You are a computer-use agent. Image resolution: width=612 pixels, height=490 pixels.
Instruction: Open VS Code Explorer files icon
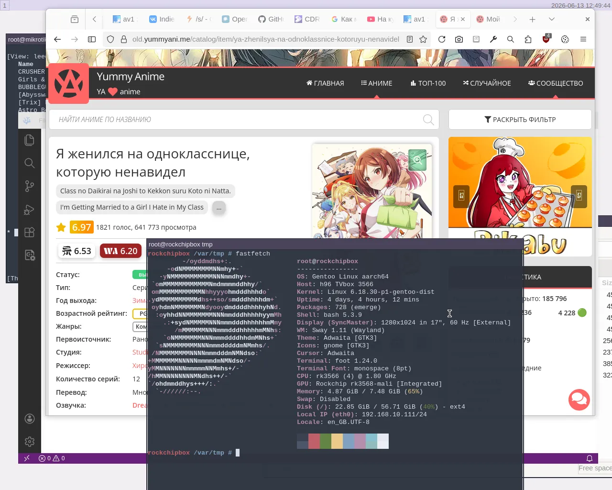tap(30, 140)
